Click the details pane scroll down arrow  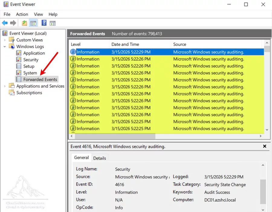(x=263, y=210)
